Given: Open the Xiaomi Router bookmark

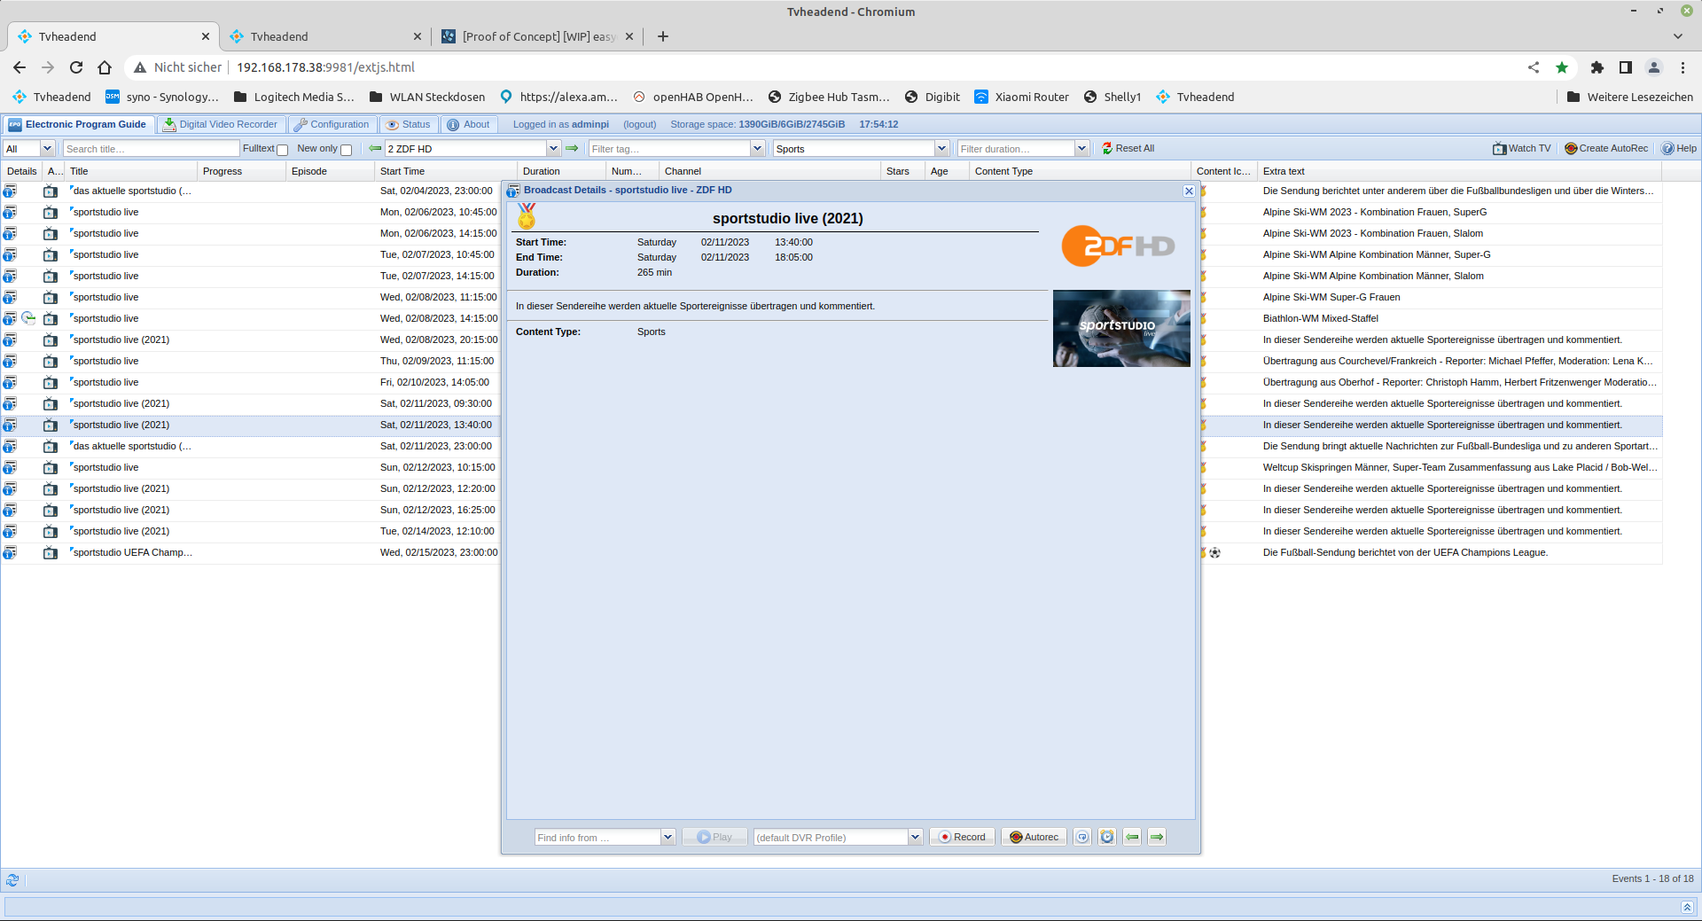Looking at the screenshot, I should (1021, 98).
